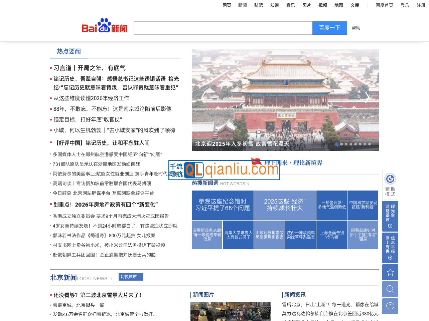This screenshot has width=429, height=321.
Task: Switch to 视频 in the top menu
Action: click(322, 5)
